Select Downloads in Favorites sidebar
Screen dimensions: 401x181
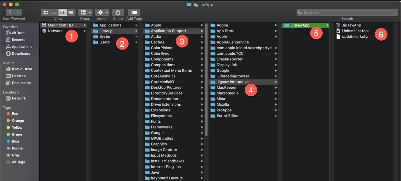(x=21, y=54)
